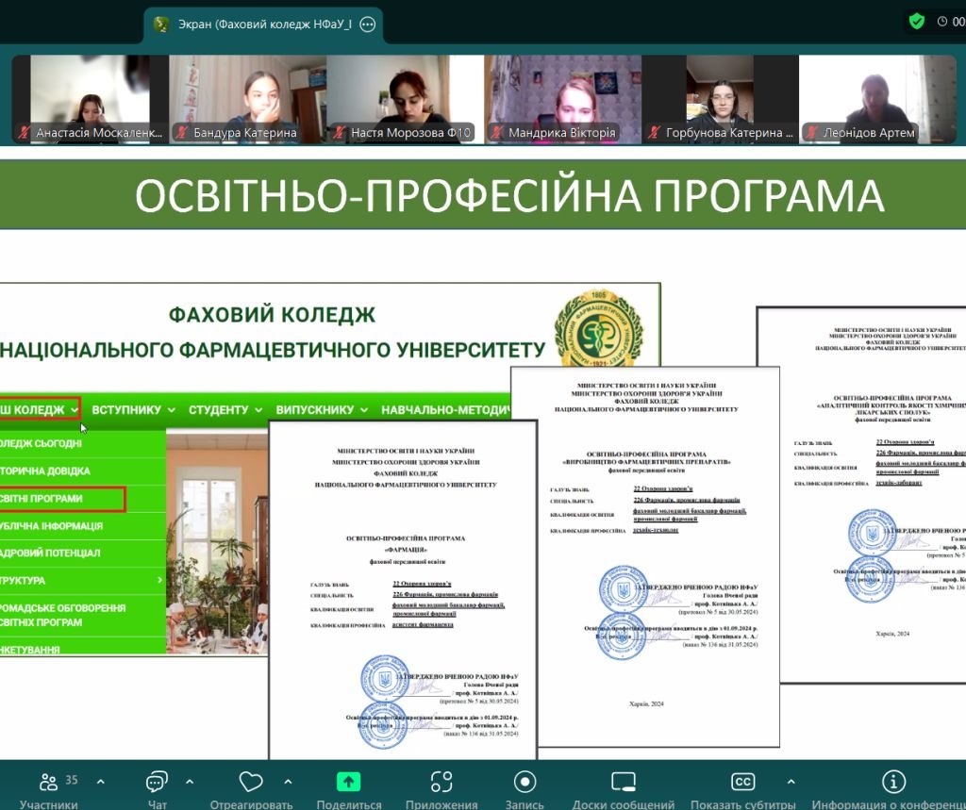Image resolution: width=966 pixels, height=810 pixels.
Task: Open the ВИПУСКНИКУ menu
Action: tap(322, 409)
